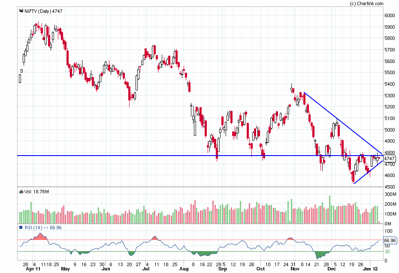Click the volume bar icon beside Vol

point(21,192)
